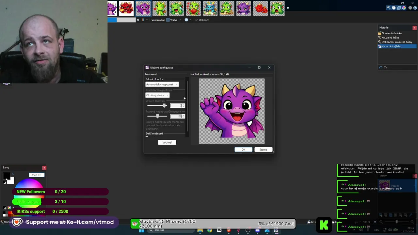Click the Výchozí defaults button
Screen dimensions: 418x235
167,142
